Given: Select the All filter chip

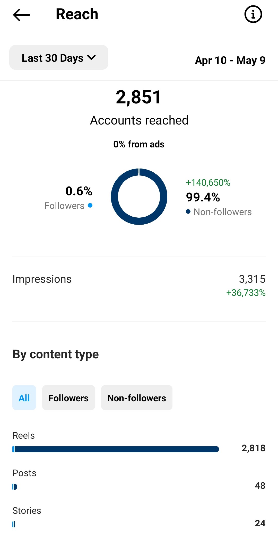Looking at the screenshot, I should [24, 398].
